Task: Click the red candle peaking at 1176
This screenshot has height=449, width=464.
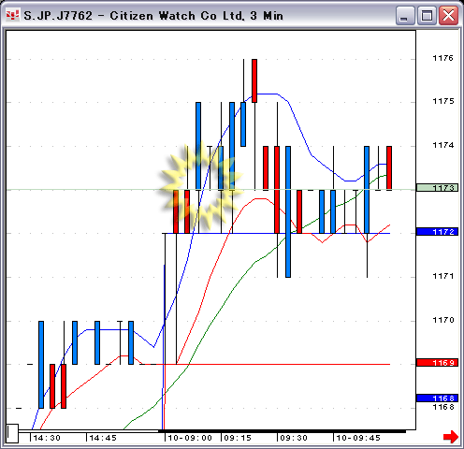Action: pos(254,80)
